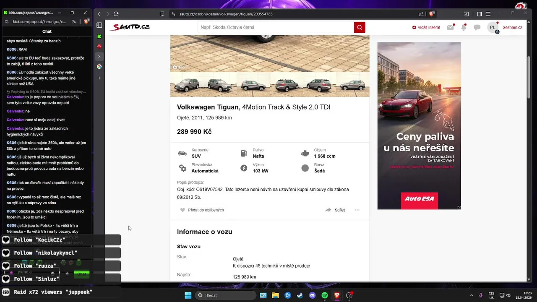Open Brave Shields icon in Kick popout window
Viewport: 537px width, 302px height.
86,21
